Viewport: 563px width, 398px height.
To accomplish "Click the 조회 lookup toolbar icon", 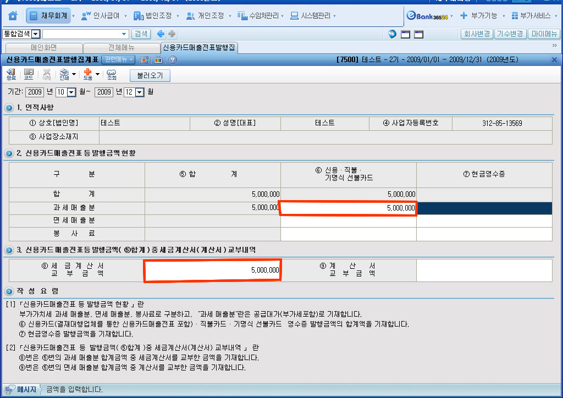I will pos(112,75).
